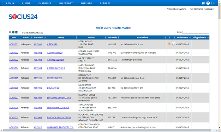Open order AORD007 link
221x132 pixels.
point(14,98)
